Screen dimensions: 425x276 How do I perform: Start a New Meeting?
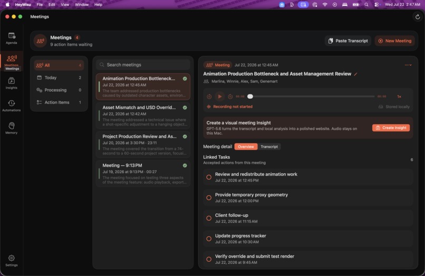tap(394, 41)
